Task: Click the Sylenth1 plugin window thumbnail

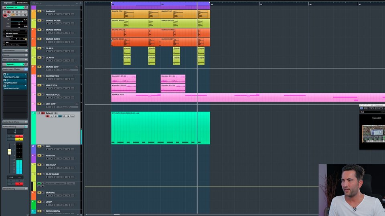Action: 373,134
